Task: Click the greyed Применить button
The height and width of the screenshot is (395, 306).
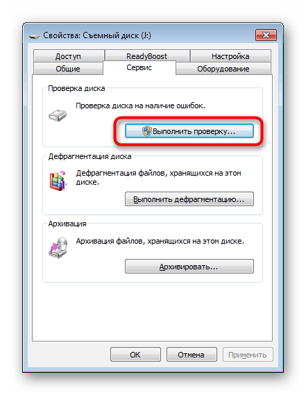Action: [248, 355]
